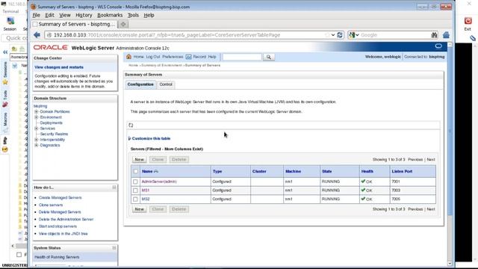The width and height of the screenshot is (478, 269).
Task: Collapse the How do I panel
Action: click(114, 188)
